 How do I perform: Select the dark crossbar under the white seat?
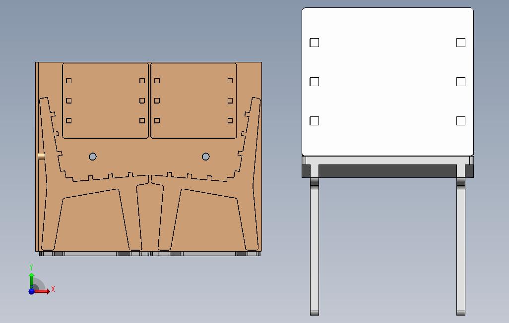[387, 171]
